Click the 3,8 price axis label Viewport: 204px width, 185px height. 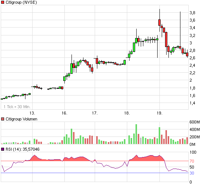coord(192,13)
